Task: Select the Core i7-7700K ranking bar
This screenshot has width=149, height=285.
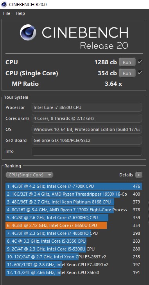Action: tap(74, 186)
